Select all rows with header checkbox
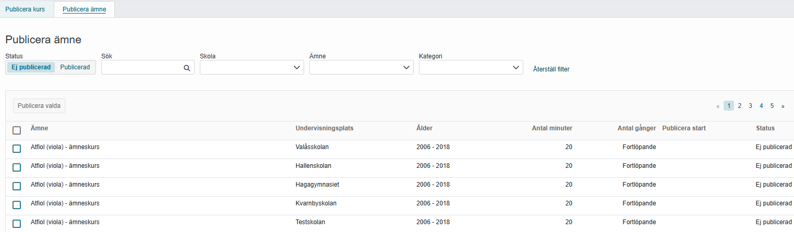 17,130
